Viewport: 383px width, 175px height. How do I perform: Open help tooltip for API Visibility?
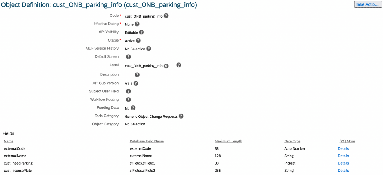coord(141,32)
